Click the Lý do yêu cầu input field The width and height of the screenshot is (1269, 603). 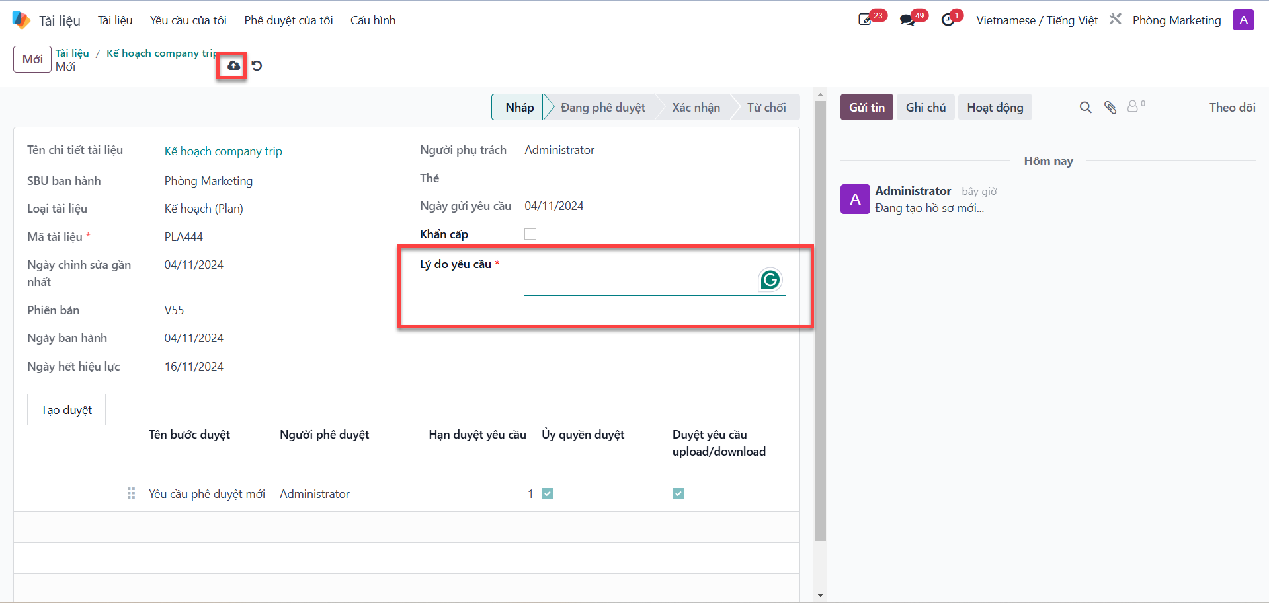pos(655,280)
